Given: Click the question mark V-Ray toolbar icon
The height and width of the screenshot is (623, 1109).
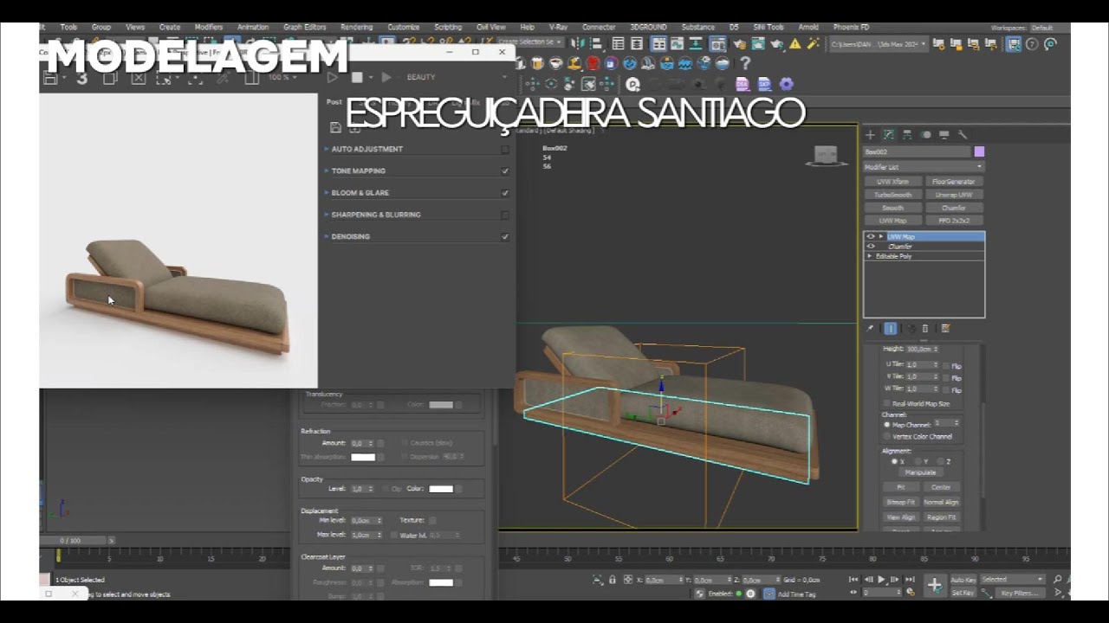Looking at the screenshot, I should [x=745, y=63].
